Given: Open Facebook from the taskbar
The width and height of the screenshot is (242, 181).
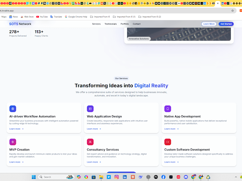Looking at the screenshot, I should pyautogui.click(x=163, y=177).
